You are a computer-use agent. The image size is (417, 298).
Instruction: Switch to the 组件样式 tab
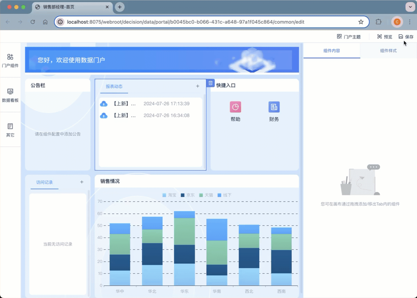[x=388, y=50]
